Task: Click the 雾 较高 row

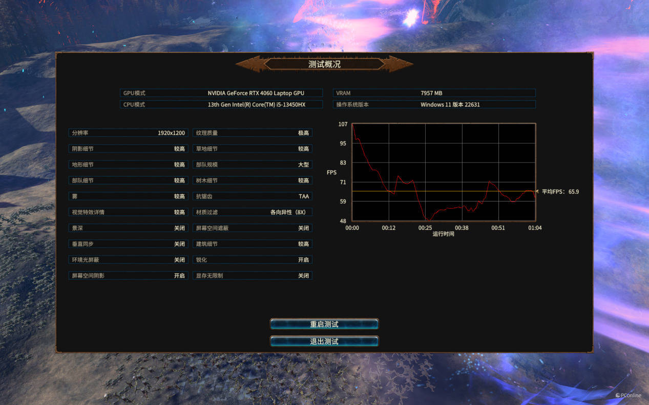Action: click(128, 196)
